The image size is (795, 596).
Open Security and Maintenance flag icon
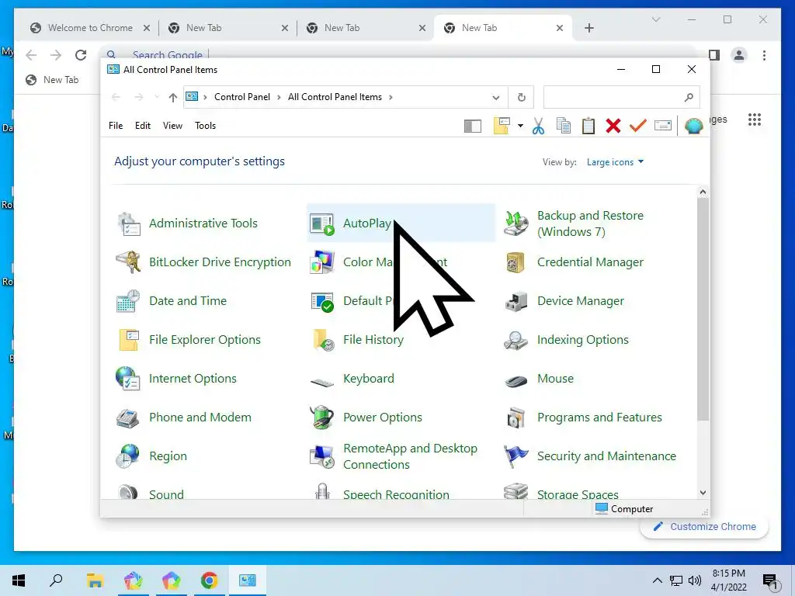pos(516,456)
